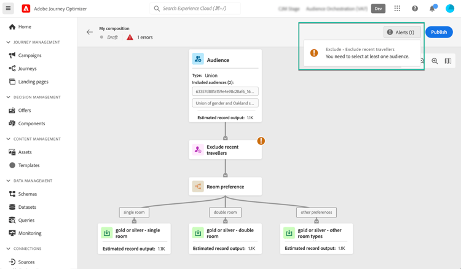Screen dimensions: 461x269
Task: Open the help question mark icon
Action: [415, 9]
